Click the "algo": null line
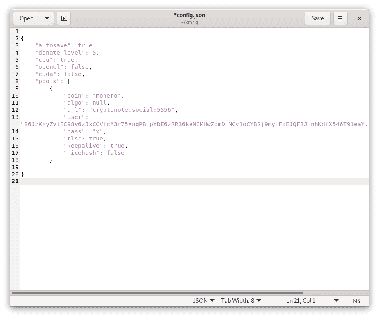 point(86,103)
